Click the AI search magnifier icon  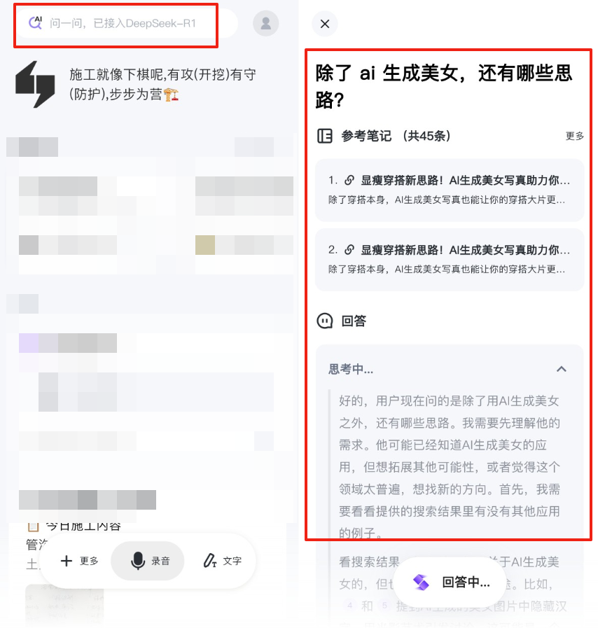click(x=35, y=22)
